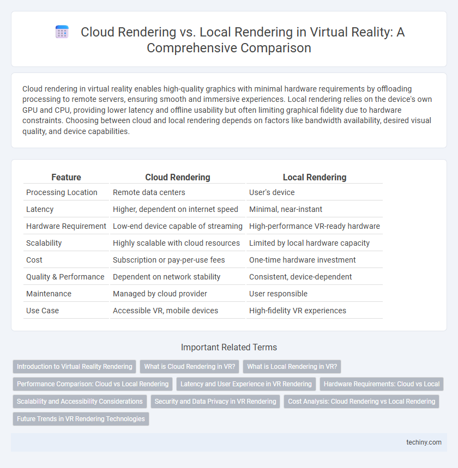Select the Hardware Requirement row label

[x=66, y=226]
